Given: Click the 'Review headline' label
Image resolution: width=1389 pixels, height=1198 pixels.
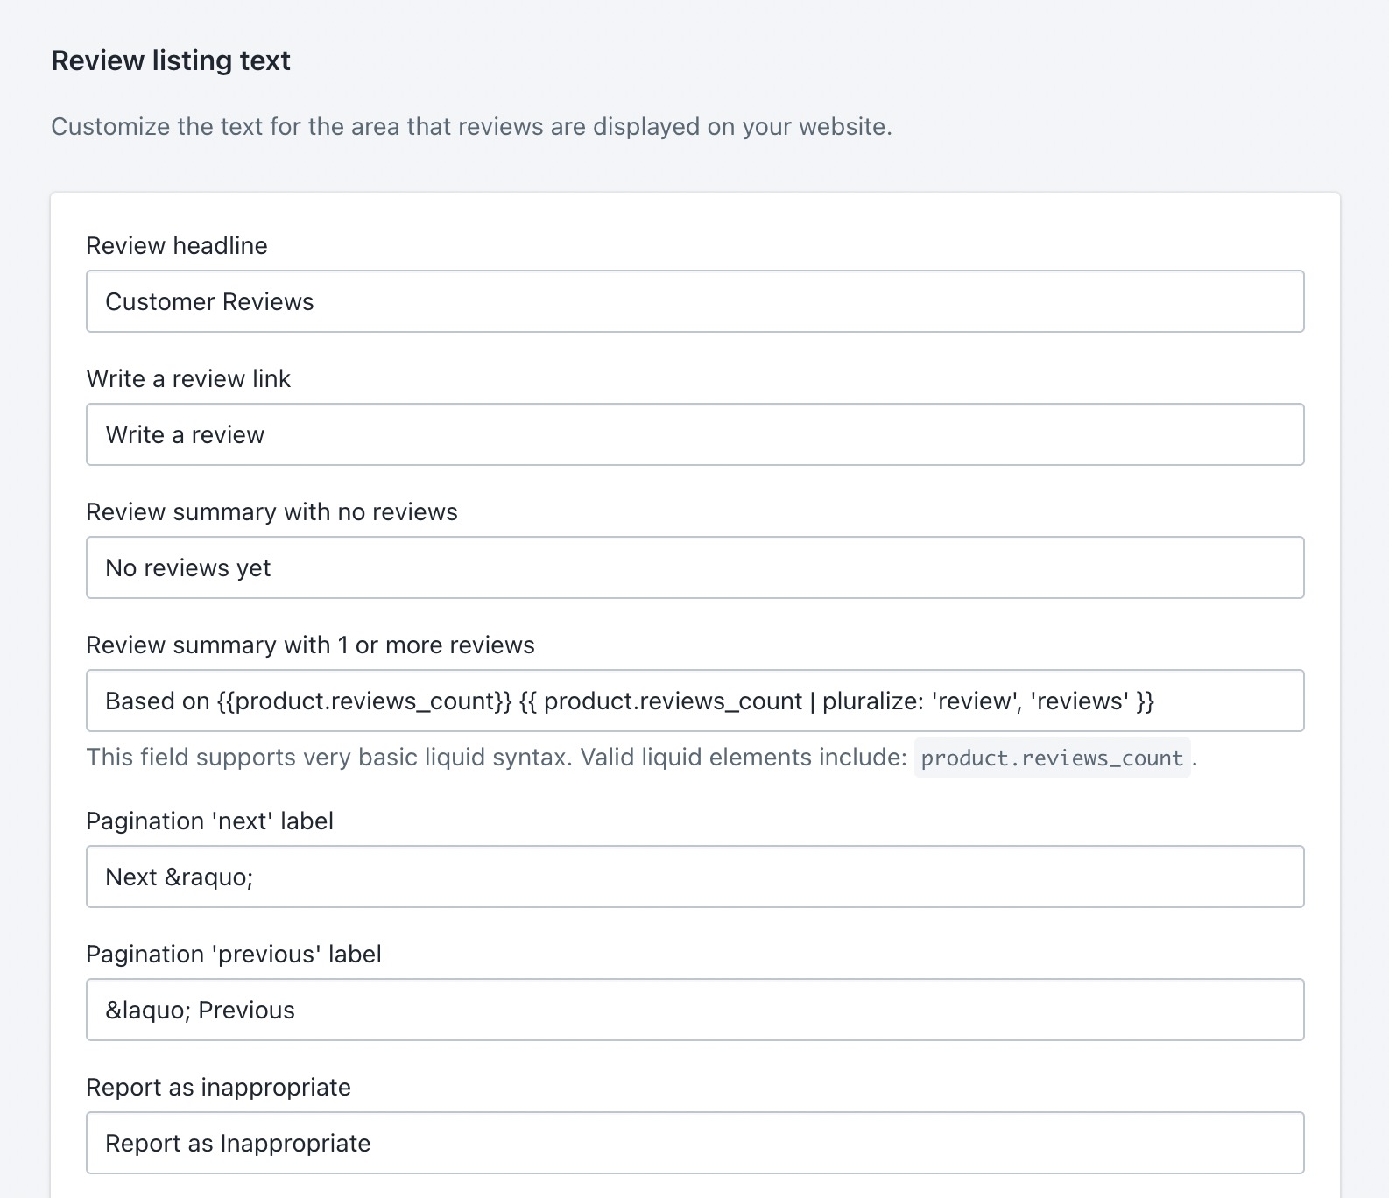Looking at the screenshot, I should coord(177,245).
